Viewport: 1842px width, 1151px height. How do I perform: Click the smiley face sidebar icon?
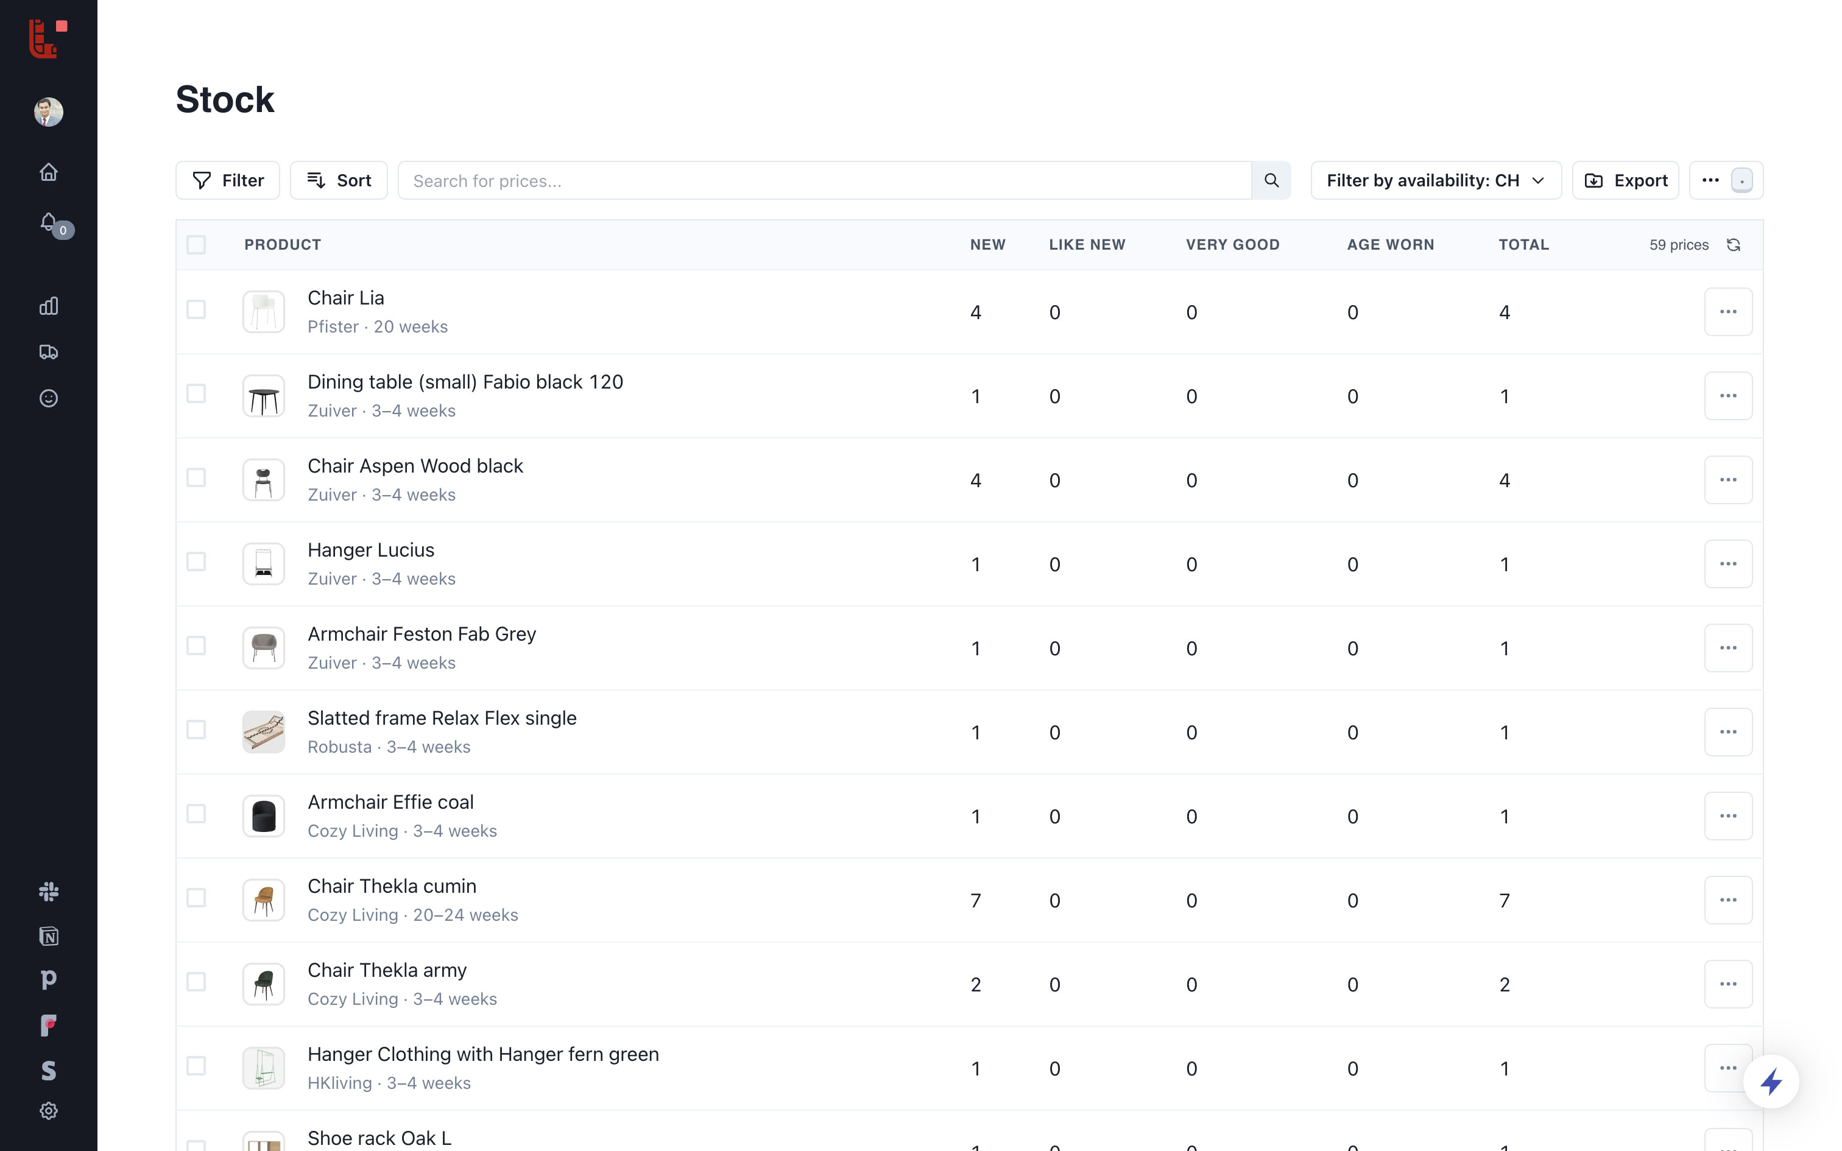49,398
